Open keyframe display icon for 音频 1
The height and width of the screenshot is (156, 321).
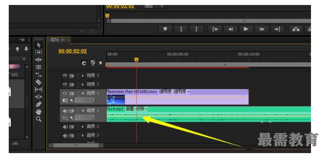(x=71, y=117)
